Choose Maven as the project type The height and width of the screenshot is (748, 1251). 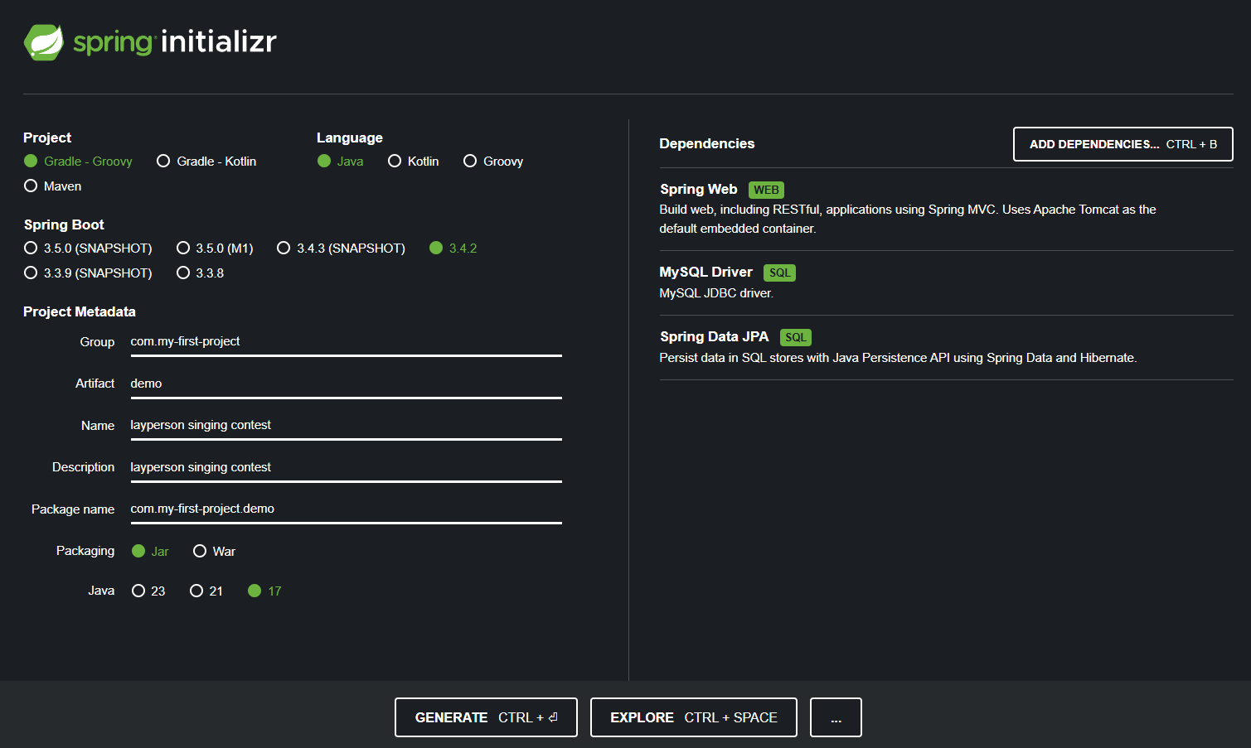[53, 186]
